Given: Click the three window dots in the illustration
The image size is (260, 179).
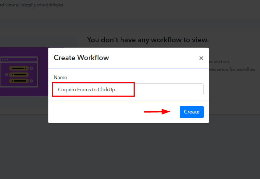Looking at the screenshot, I should (5, 59).
